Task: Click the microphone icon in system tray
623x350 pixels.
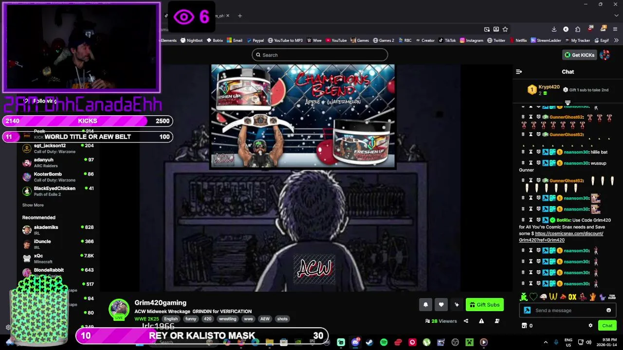Action: pyautogui.click(x=556, y=342)
